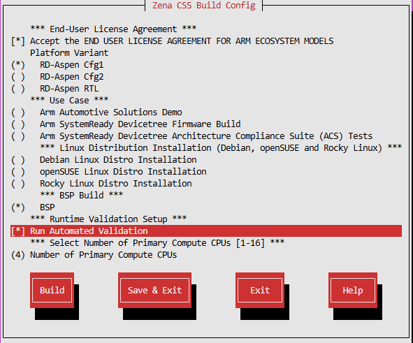Viewport: 413px width, 343px height.
Task: Edit Number of Primary Compute CPUs value
Action: tap(18, 255)
